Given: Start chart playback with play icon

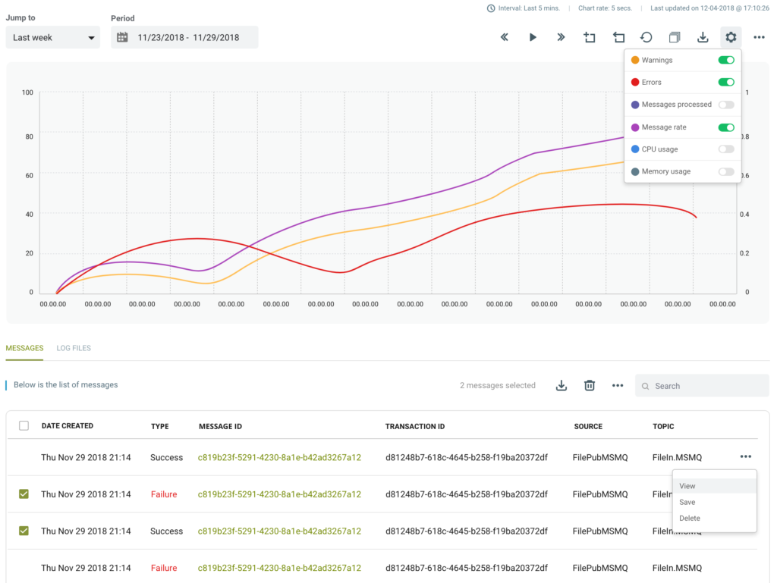Looking at the screenshot, I should coord(533,37).
